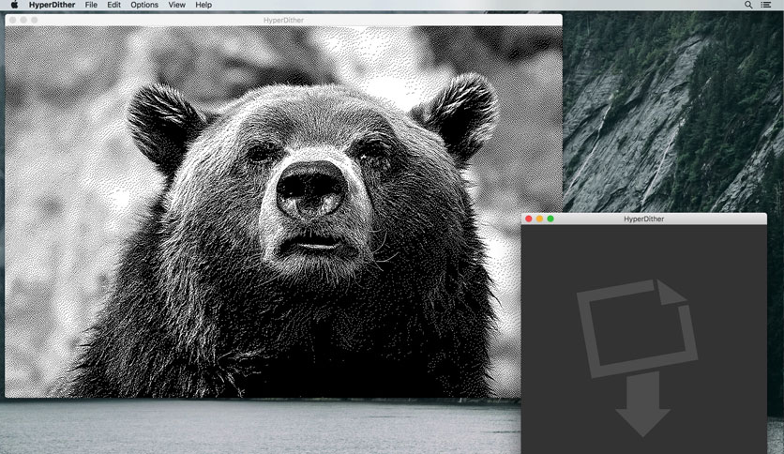The height and width of the screenshot is (454, 784).
Task: Click the grayed close button of bear window
Action: (x=12, y=20)
